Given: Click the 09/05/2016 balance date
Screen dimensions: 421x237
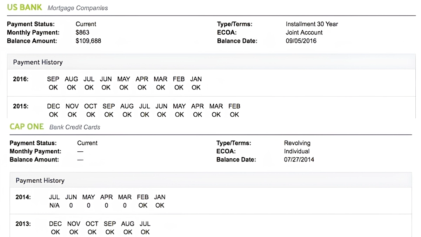Looking at the screenshot, I should tap(301, 41).
